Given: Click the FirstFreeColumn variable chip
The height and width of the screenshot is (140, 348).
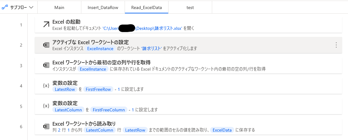Looking at the screenshot, I should [109, 110].
